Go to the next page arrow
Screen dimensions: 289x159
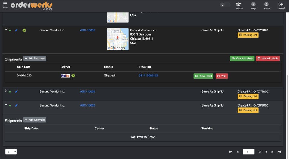pyautogui.click(x=272, y=152)
